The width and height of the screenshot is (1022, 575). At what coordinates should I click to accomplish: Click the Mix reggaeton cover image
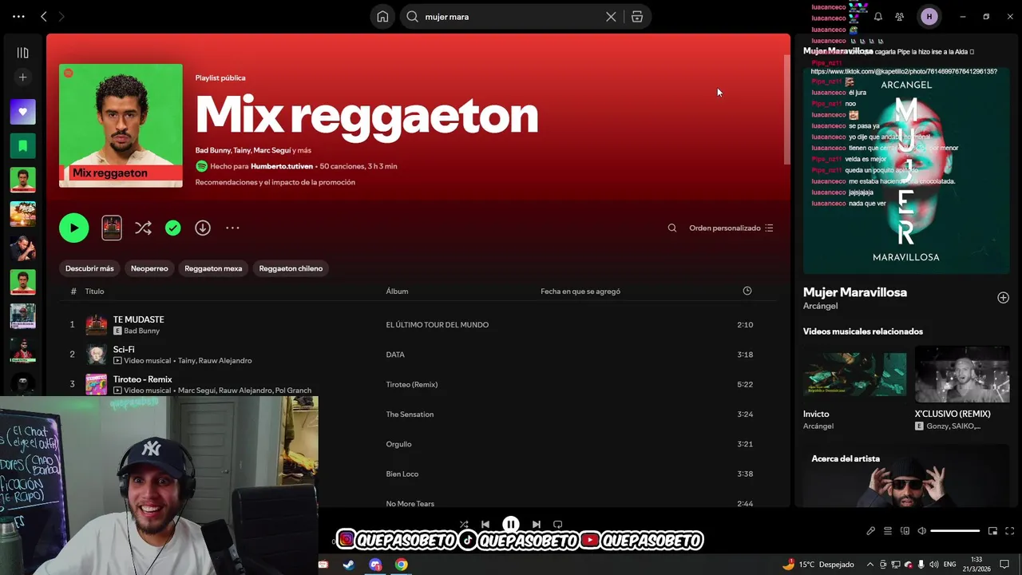tap(121, 125)
